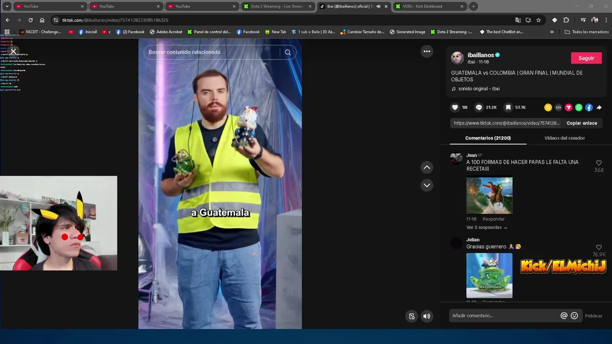Close the video viewer with X

(13, 51)
